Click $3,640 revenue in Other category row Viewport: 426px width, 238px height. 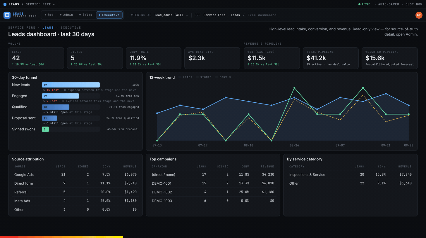coord(405,183)
